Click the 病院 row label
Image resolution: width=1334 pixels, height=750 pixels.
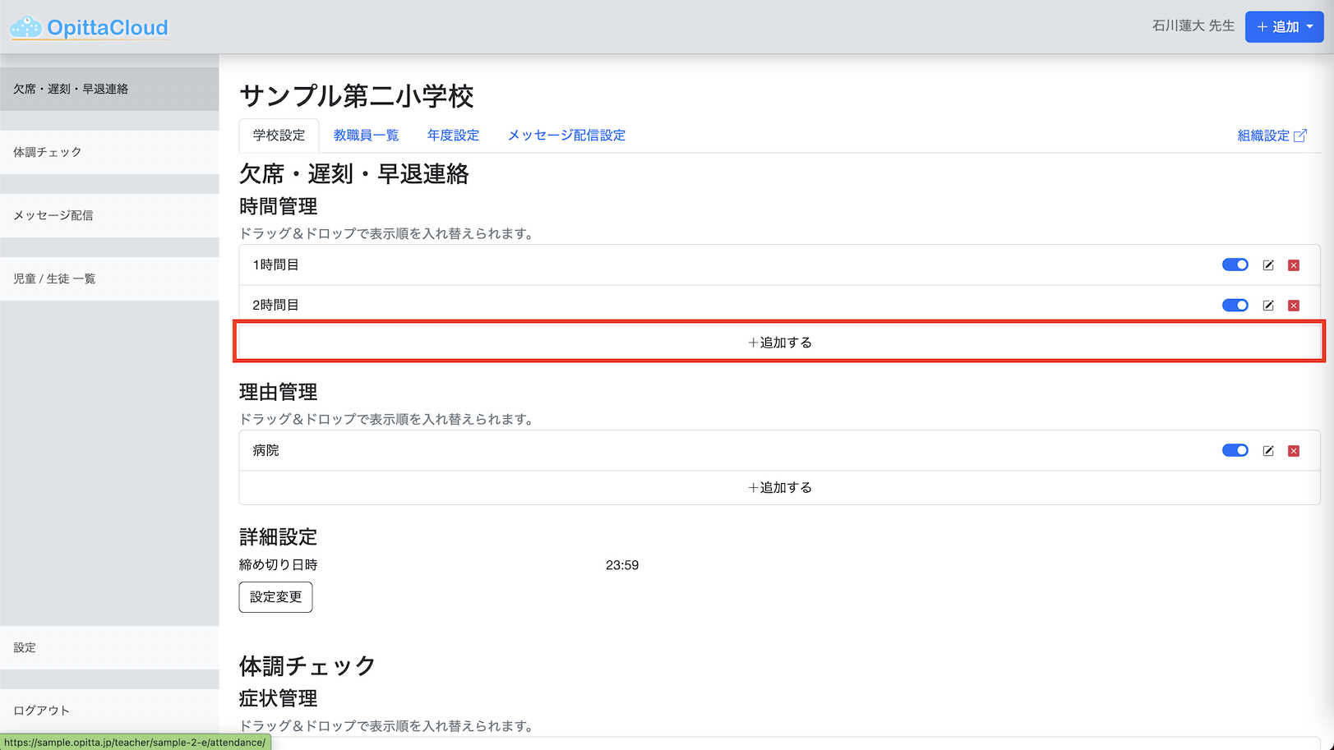point(265,450)
